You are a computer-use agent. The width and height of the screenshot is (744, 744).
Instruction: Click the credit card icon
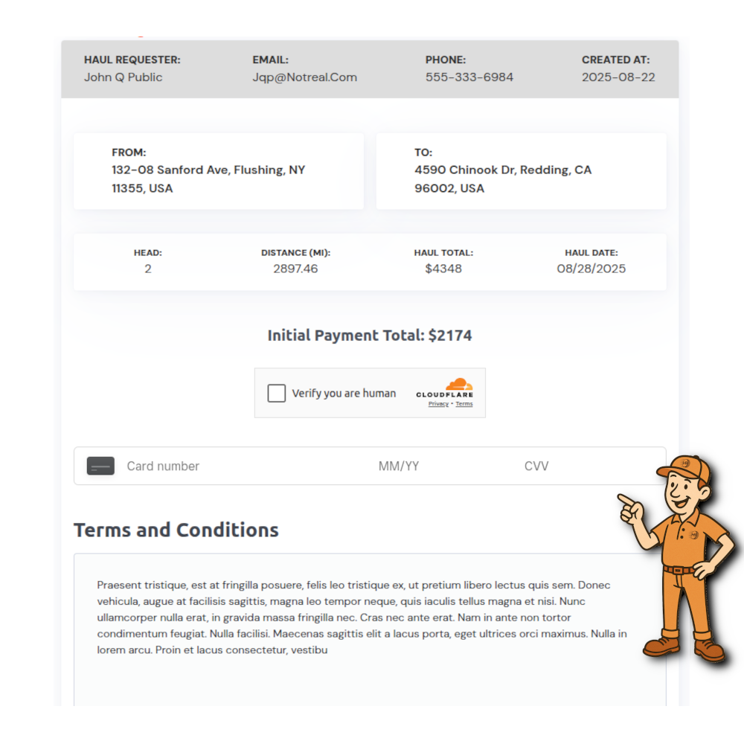pyautogui.click(x=100, y=466)
